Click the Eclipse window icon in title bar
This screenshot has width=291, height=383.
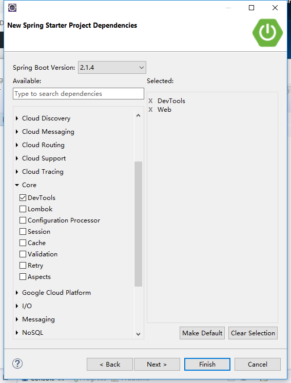point(12,8)
